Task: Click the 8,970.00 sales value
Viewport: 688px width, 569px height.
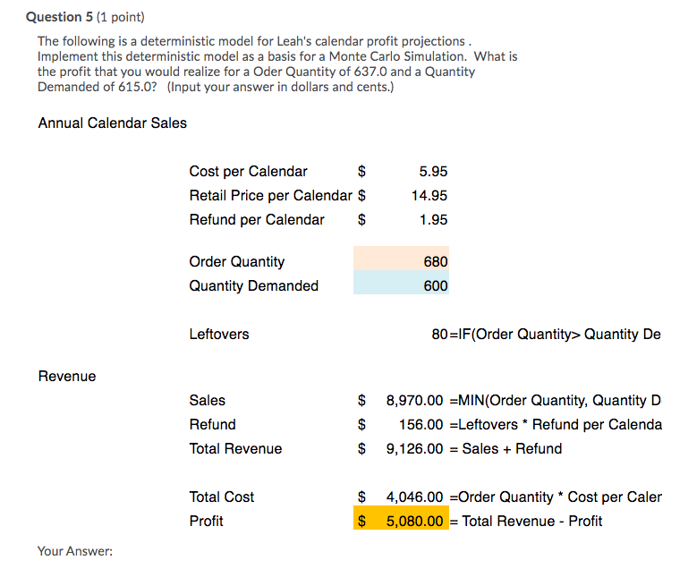Action: click(414, 400)
